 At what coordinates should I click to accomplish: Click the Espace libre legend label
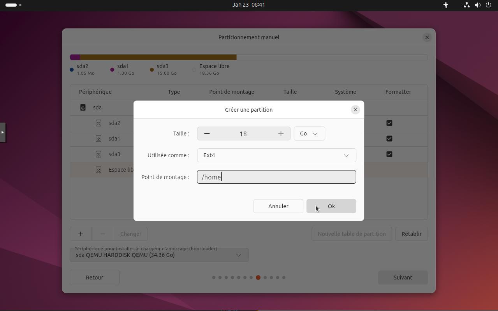click(x=215, y=66)
